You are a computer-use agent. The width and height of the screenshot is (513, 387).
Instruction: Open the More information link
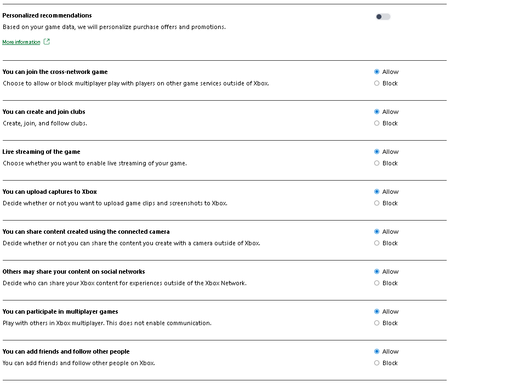[x=21, y=42]
